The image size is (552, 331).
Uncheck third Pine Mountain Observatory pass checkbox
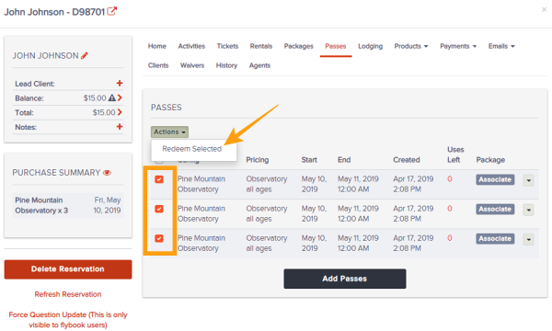pos(159,238)
